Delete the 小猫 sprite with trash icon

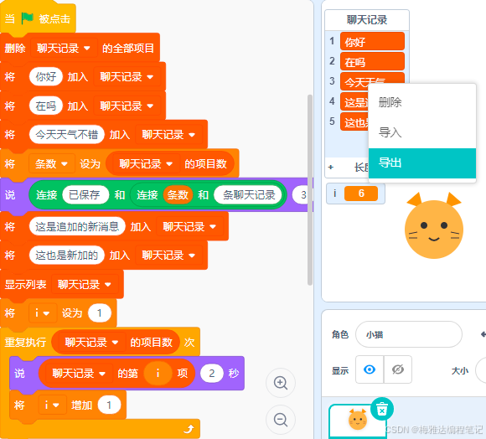(382, 409)
